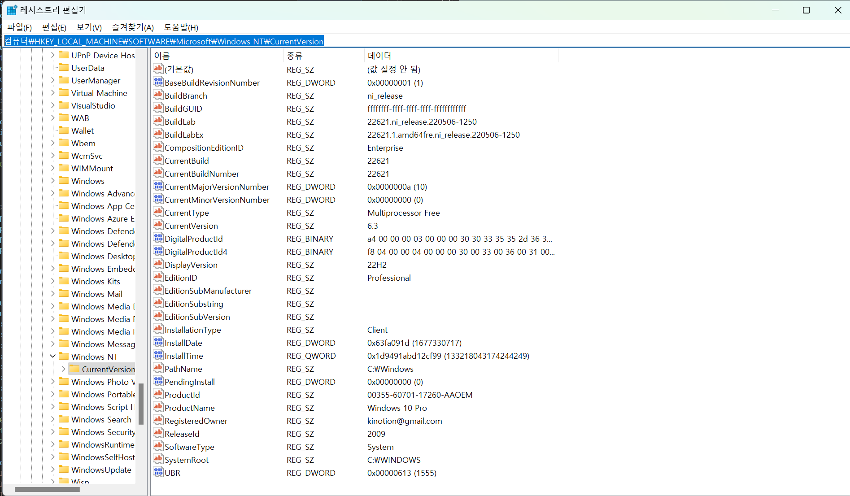Click the PendingInstall DWORD value icon
Image resolution: width=850 pixels, height=496 pixels.
(x=158, y=381)
